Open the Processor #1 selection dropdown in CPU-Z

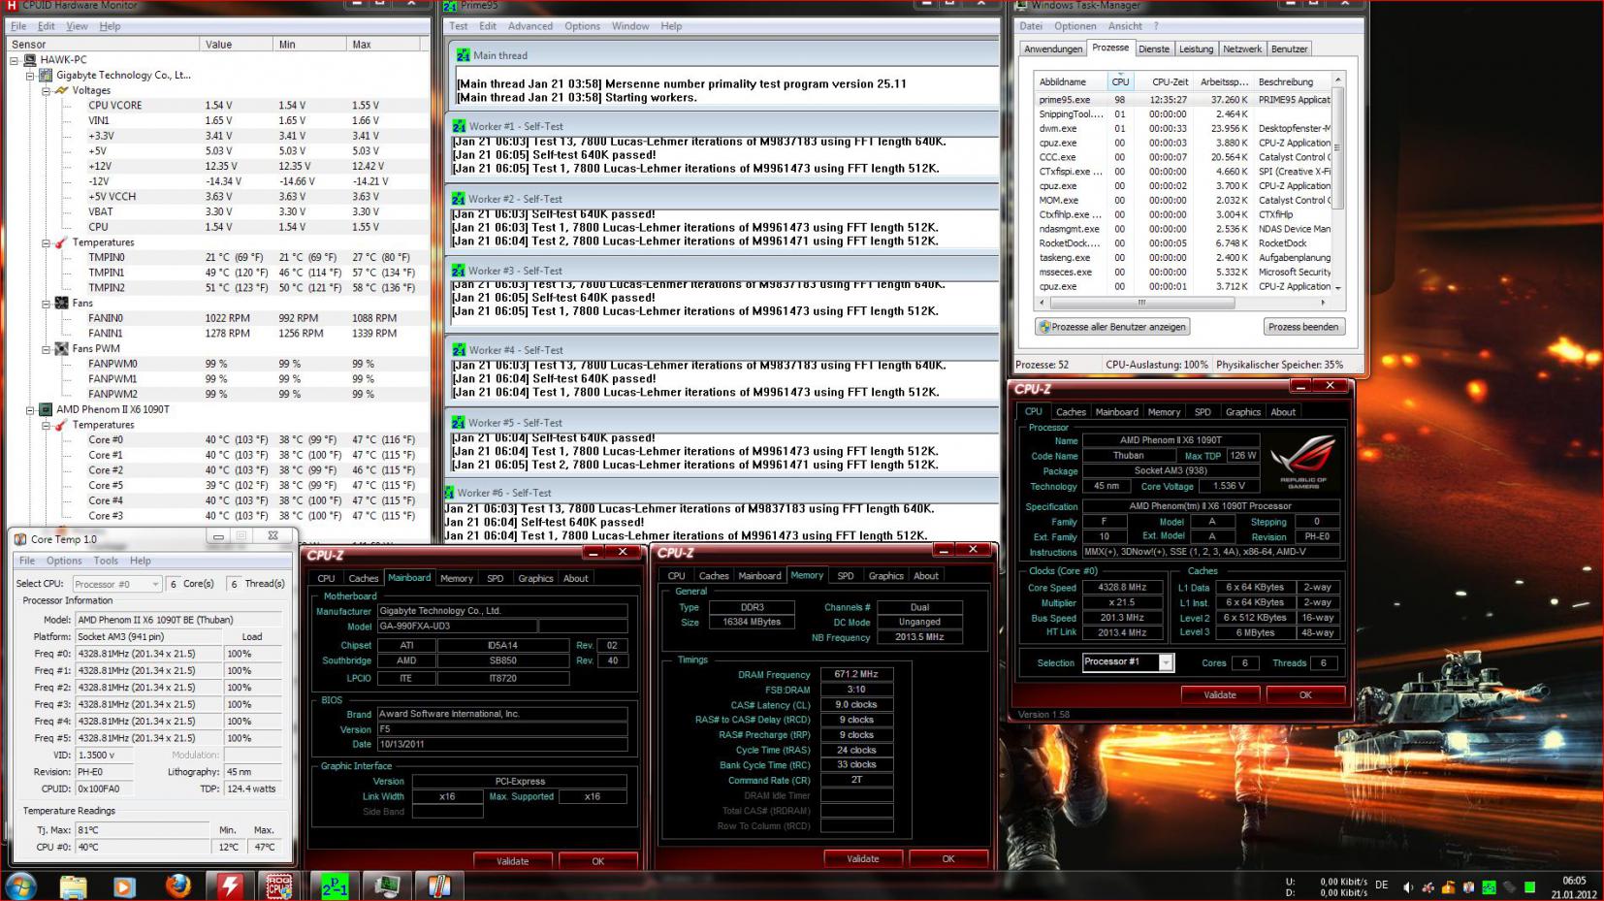pos(1166,662)
